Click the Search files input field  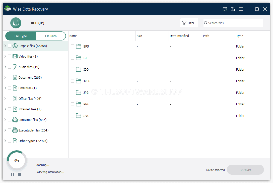[x=233, y=23]
